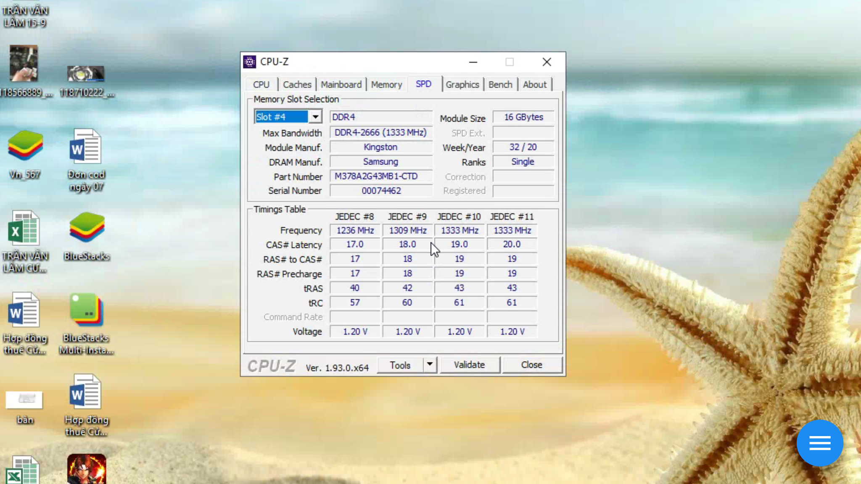Click the Close button in CPU-Z
The width and height of the screenshot is (861, 484).
[531, 365]
